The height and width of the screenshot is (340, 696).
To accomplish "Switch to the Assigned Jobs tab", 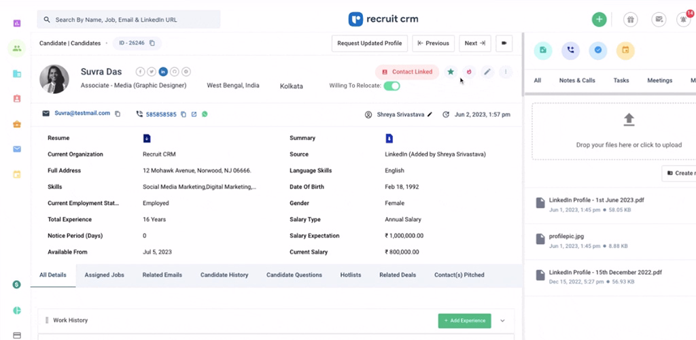I will [x=104, y=275].
